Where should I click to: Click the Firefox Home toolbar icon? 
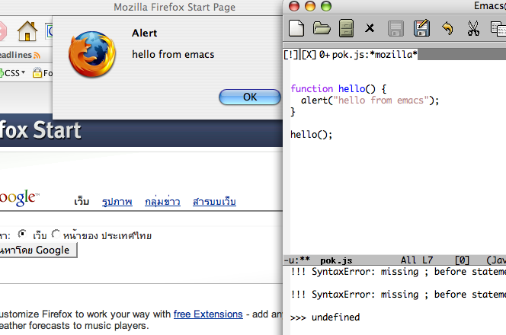27,31
